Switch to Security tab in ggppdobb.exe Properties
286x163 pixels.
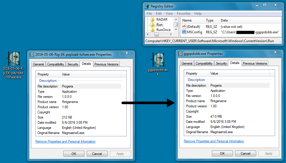[x=221, y=63]
